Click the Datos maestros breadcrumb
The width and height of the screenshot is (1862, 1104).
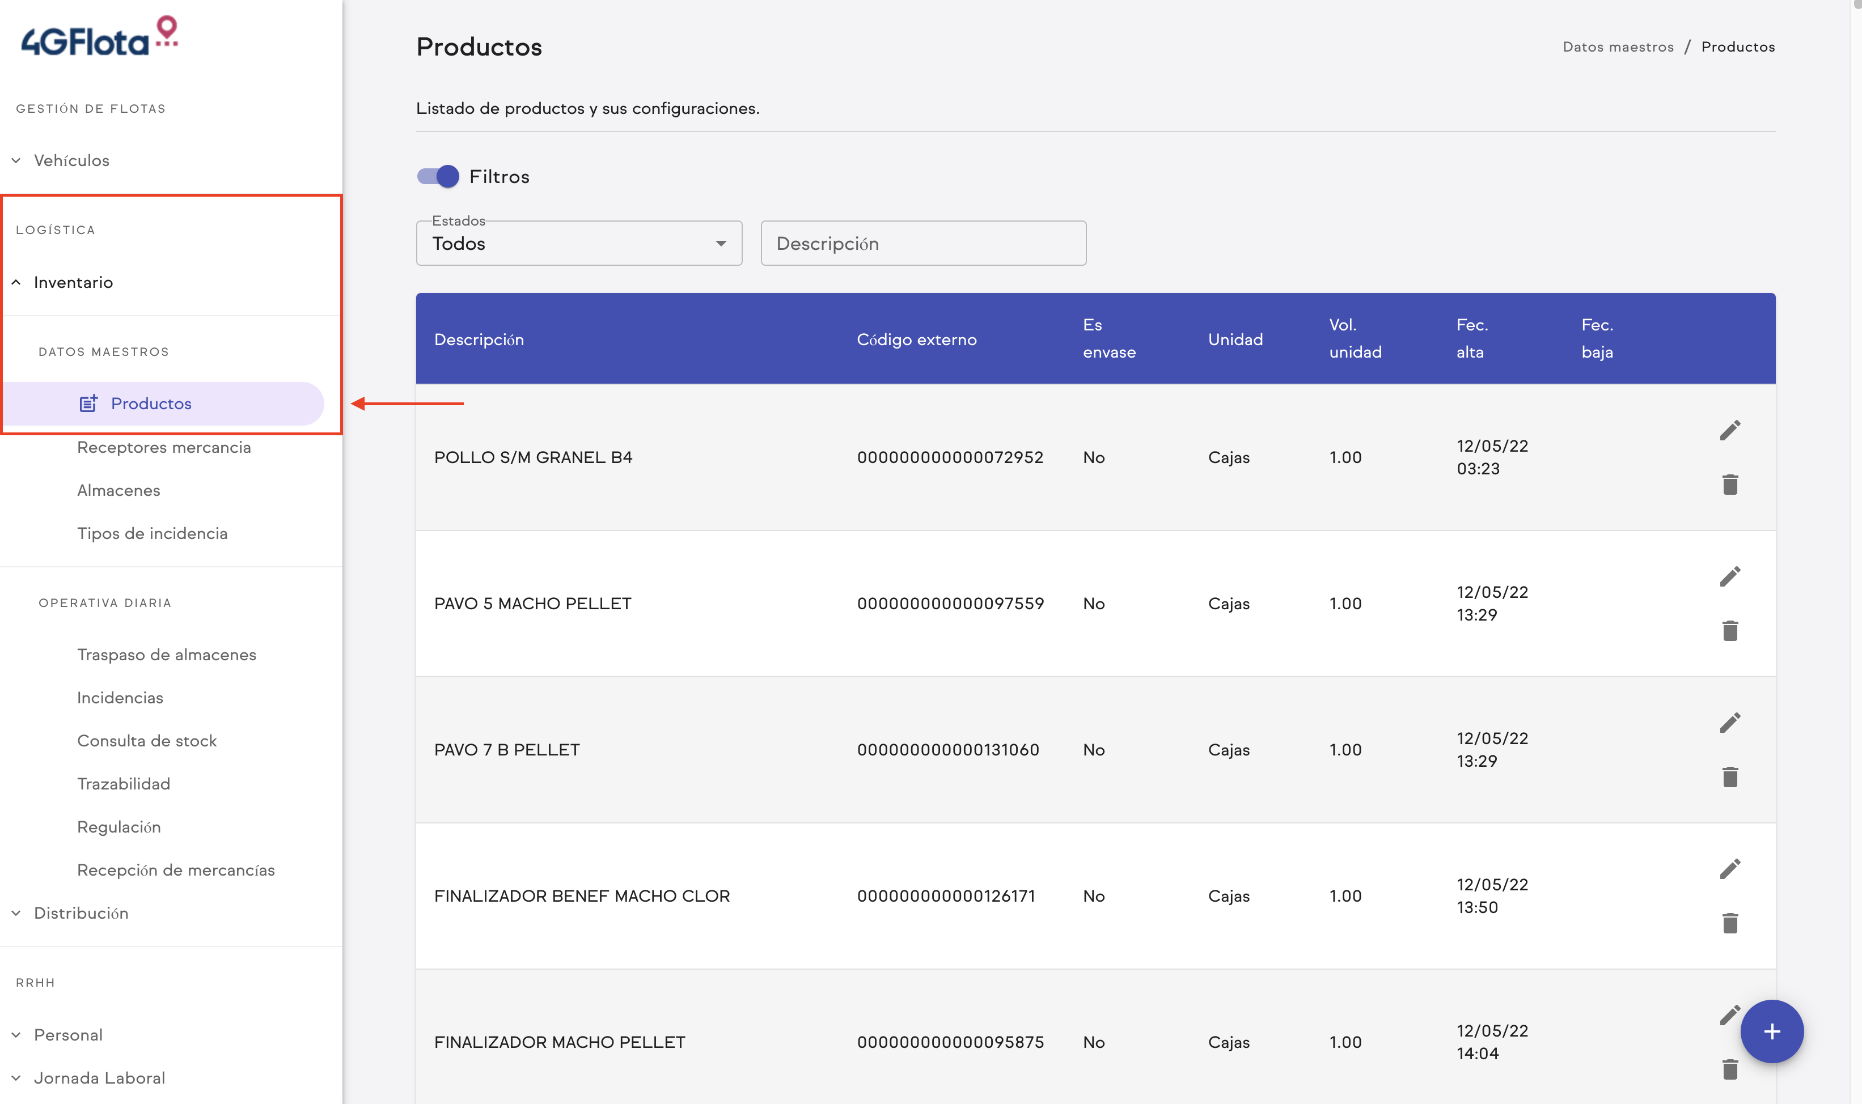click(1618, 46)
